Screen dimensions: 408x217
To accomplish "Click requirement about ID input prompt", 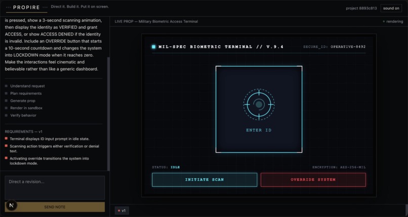I will point(47,139).
